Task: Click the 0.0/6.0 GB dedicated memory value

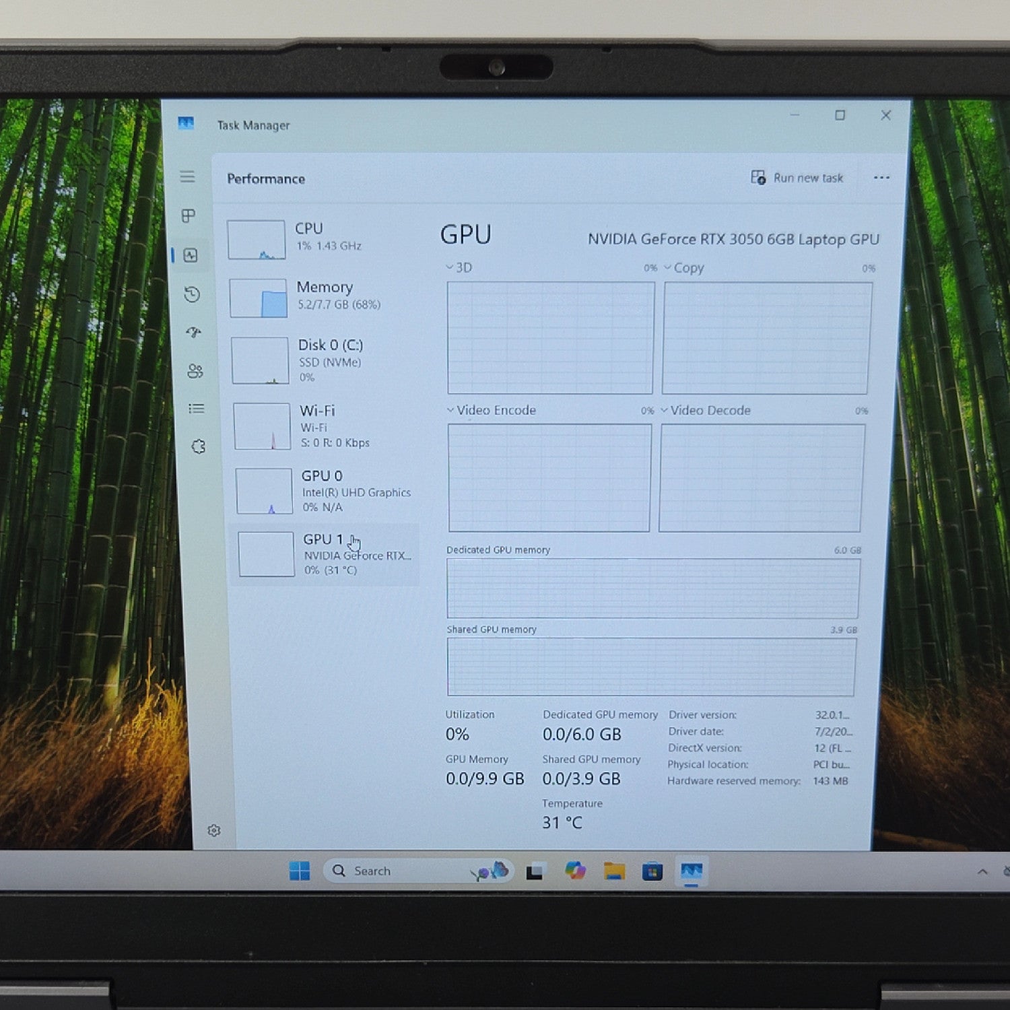Action: (582, 735)
